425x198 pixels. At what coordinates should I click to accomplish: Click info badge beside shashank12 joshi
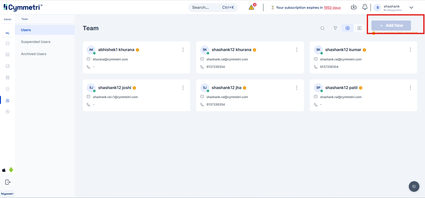coord(134,88)
